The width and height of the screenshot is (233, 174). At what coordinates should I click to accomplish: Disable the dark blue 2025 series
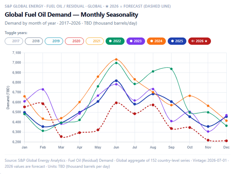[x=177, y=41]
